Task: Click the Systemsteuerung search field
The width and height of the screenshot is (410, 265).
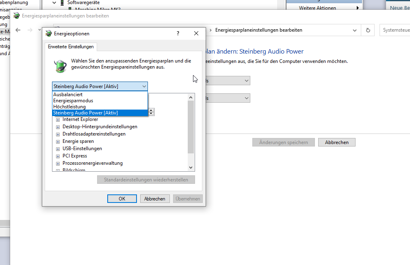Action: (395, 30)
